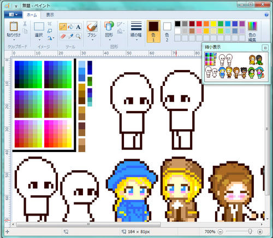Select the Text tool
This screenshot has width=273, height=238.
click(78, 27)
